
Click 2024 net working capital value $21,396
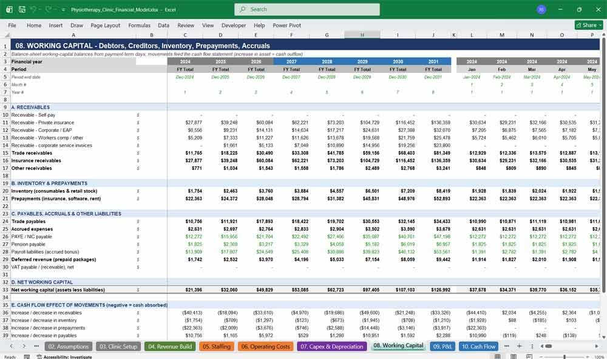pos(194,290)
